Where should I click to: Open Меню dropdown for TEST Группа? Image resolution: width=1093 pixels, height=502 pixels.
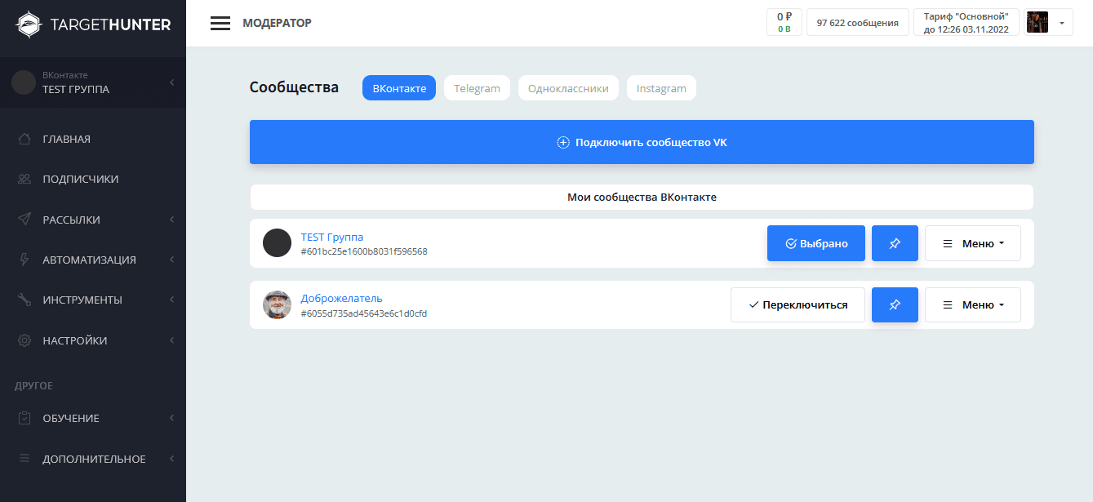point(972,243)
